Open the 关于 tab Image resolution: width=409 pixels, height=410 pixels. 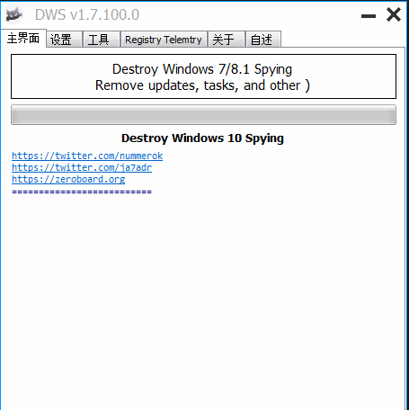click(x=227, y=40)
